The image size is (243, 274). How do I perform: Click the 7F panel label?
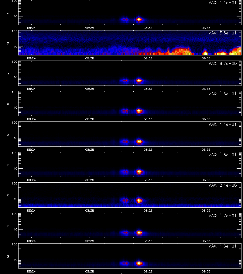point(8,195)
